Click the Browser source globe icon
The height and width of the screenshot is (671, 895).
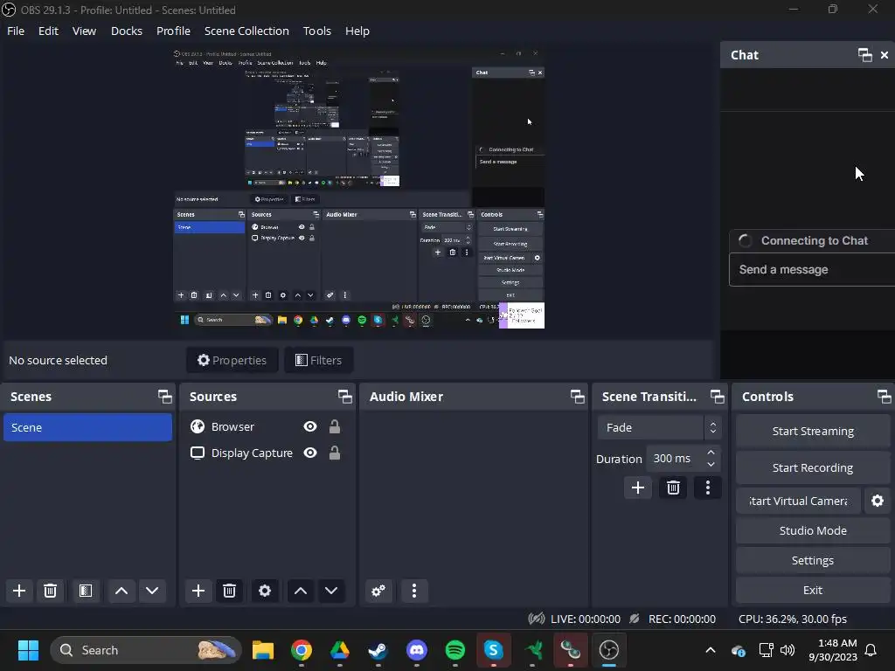coord(198,426)
